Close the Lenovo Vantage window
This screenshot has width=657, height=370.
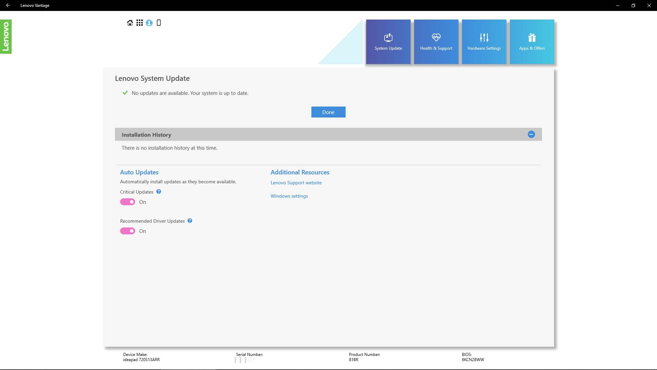pyautogui.click(x=649, y=5)
